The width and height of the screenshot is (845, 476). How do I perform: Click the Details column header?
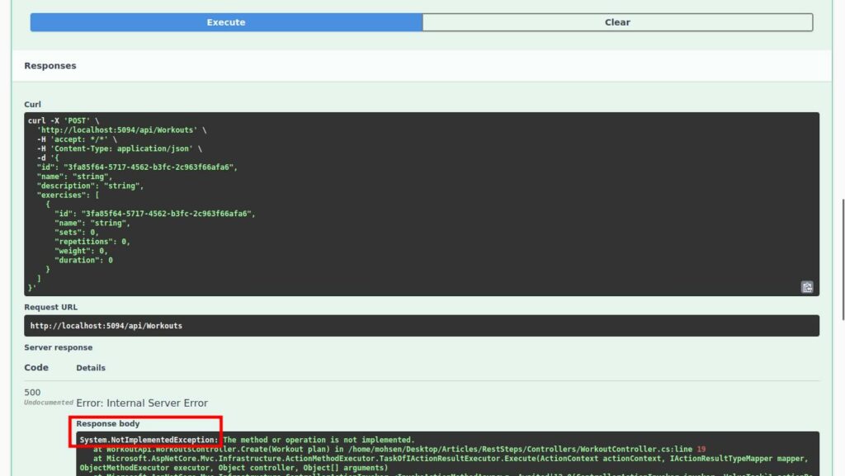pyautogui.click(x=91, y=368)
